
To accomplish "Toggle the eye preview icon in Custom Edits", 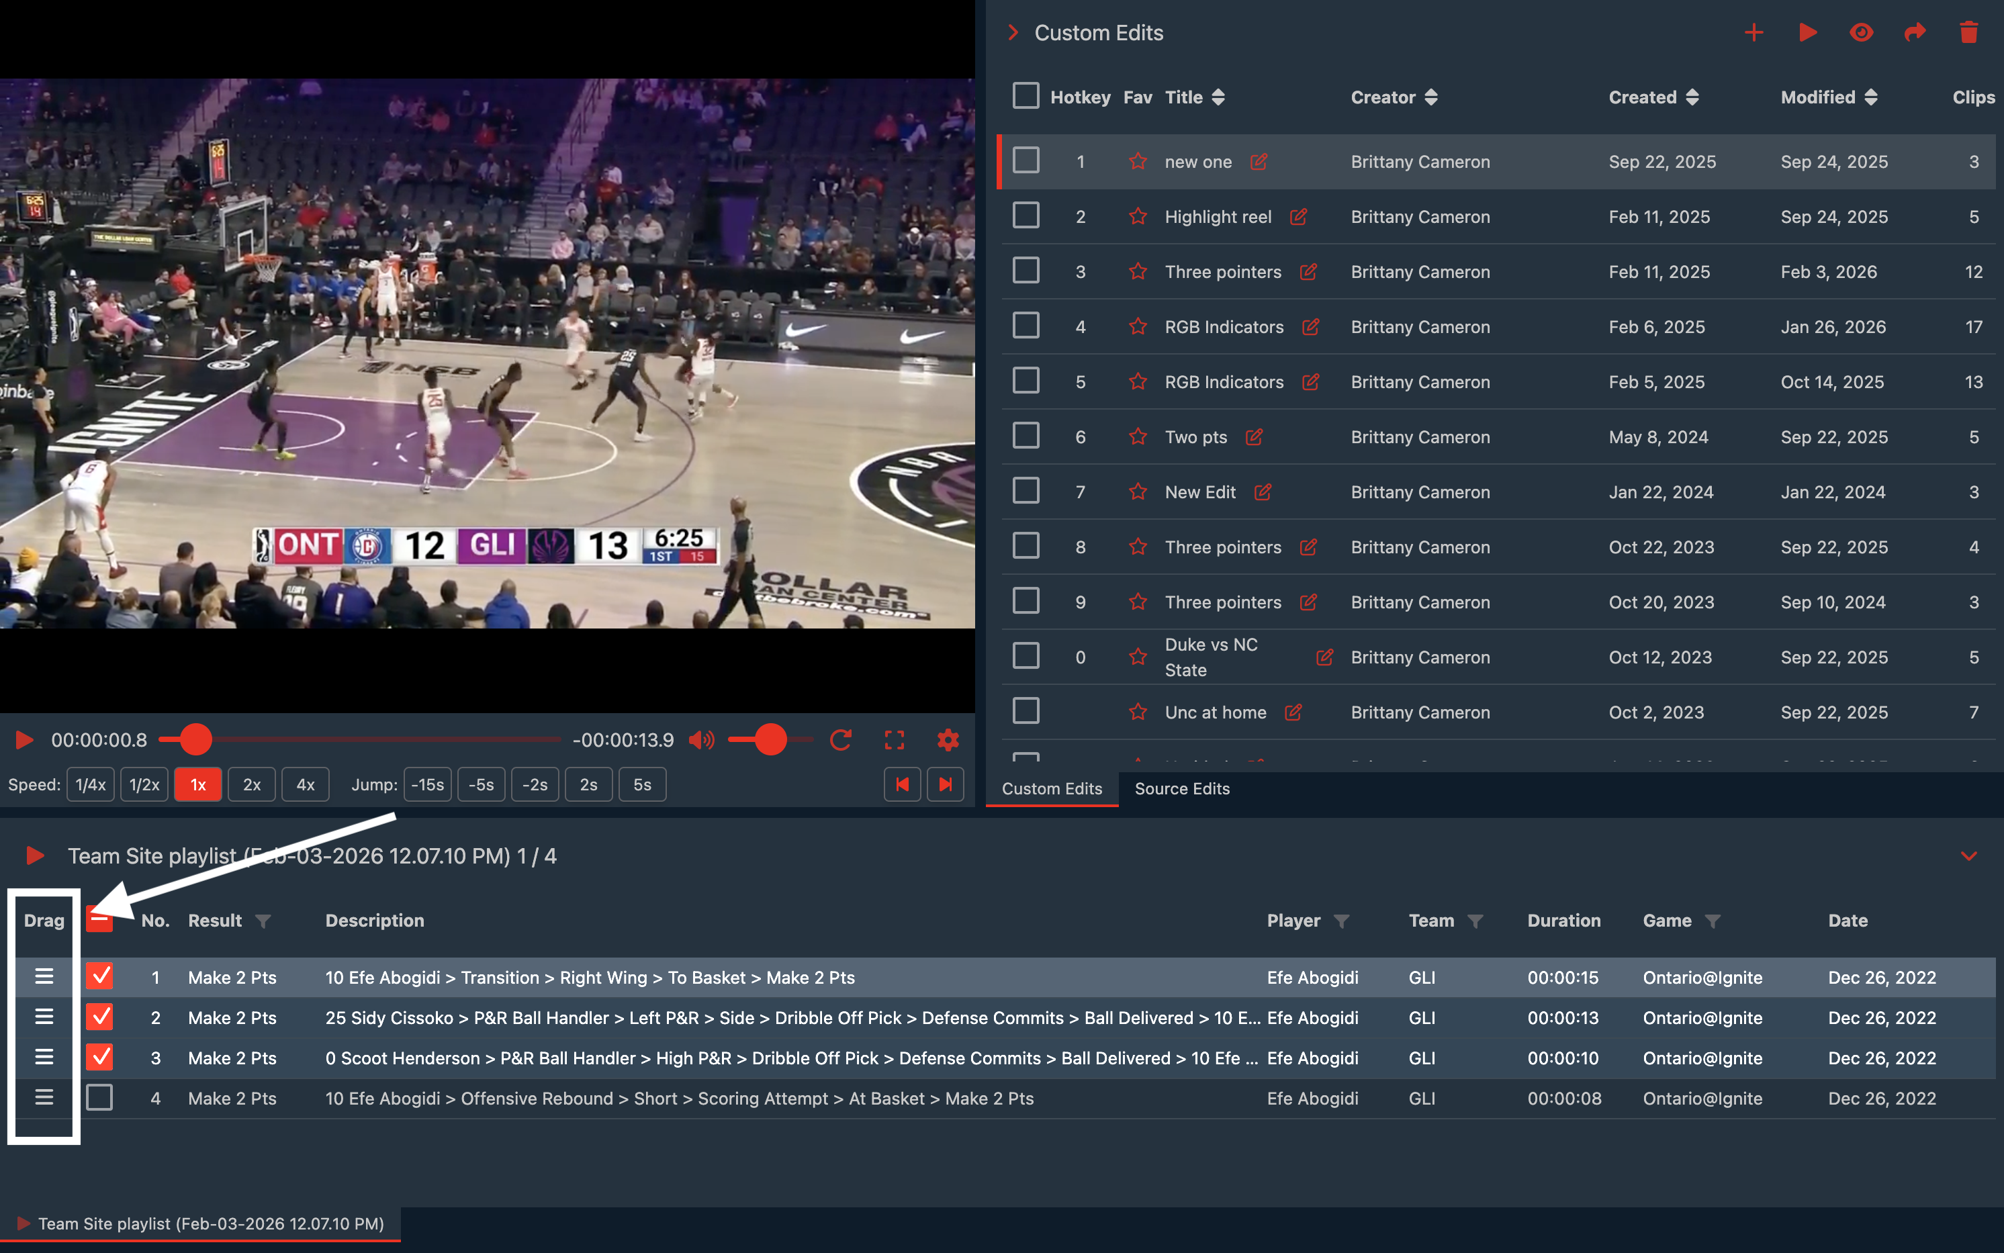I will 1861,33.
